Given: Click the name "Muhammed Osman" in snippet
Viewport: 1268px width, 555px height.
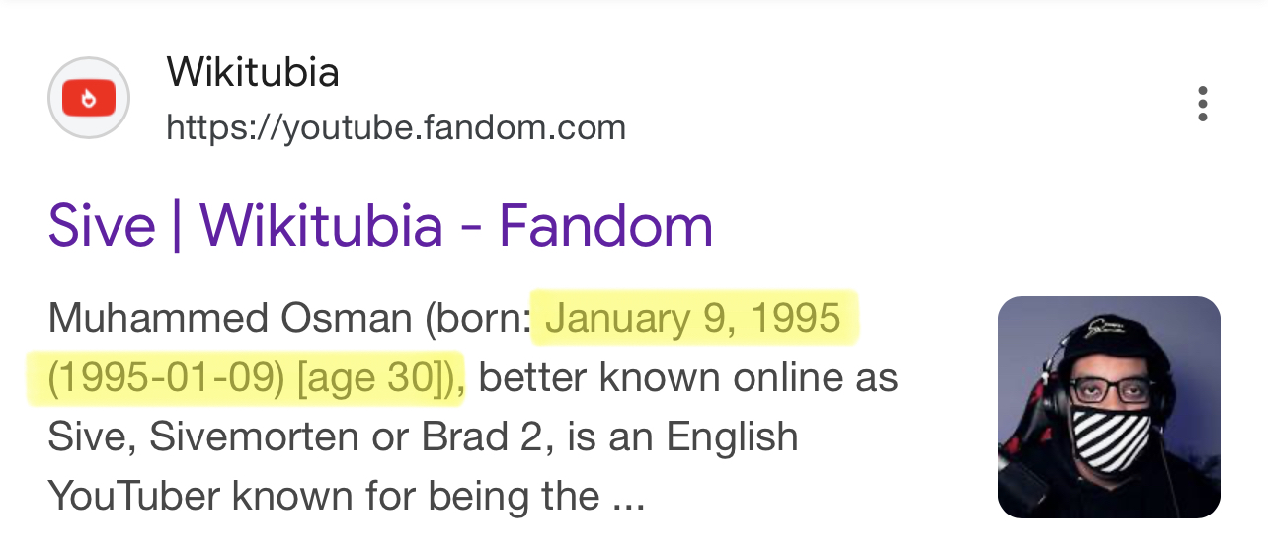Looking at the screenshot, I should tap(229, 319).
